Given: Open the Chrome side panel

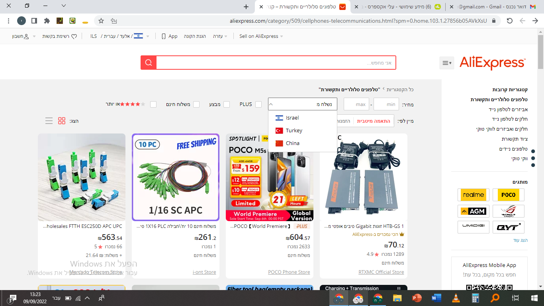Looking at the screenshot, I should 34,21.
